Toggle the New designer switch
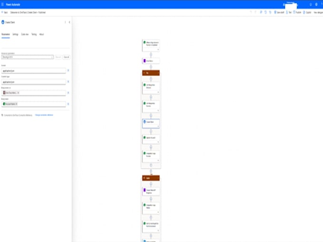The height and width of the screenshot is (242, 323). pos(318,12)
